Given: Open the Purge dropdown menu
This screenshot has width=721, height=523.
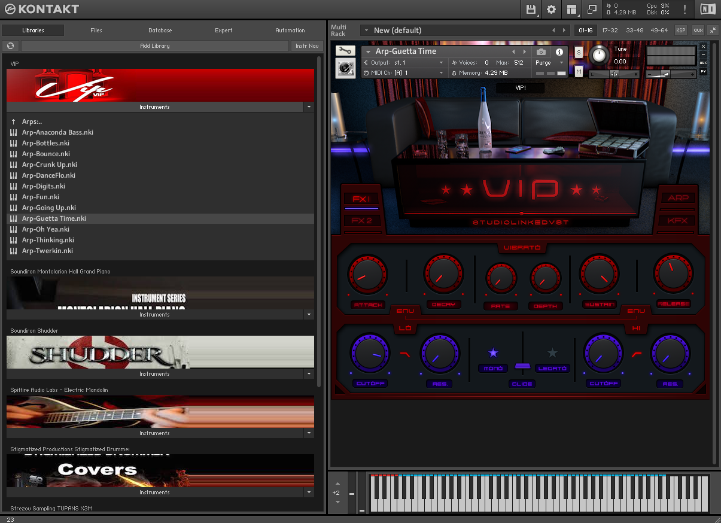Looking at the screenshot, I should pyautogui.click(x=550, y=63).
